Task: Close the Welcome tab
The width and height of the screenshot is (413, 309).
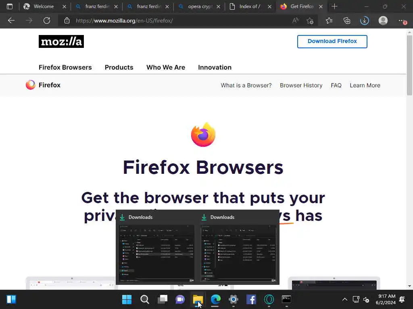Action: pos(64,7)
